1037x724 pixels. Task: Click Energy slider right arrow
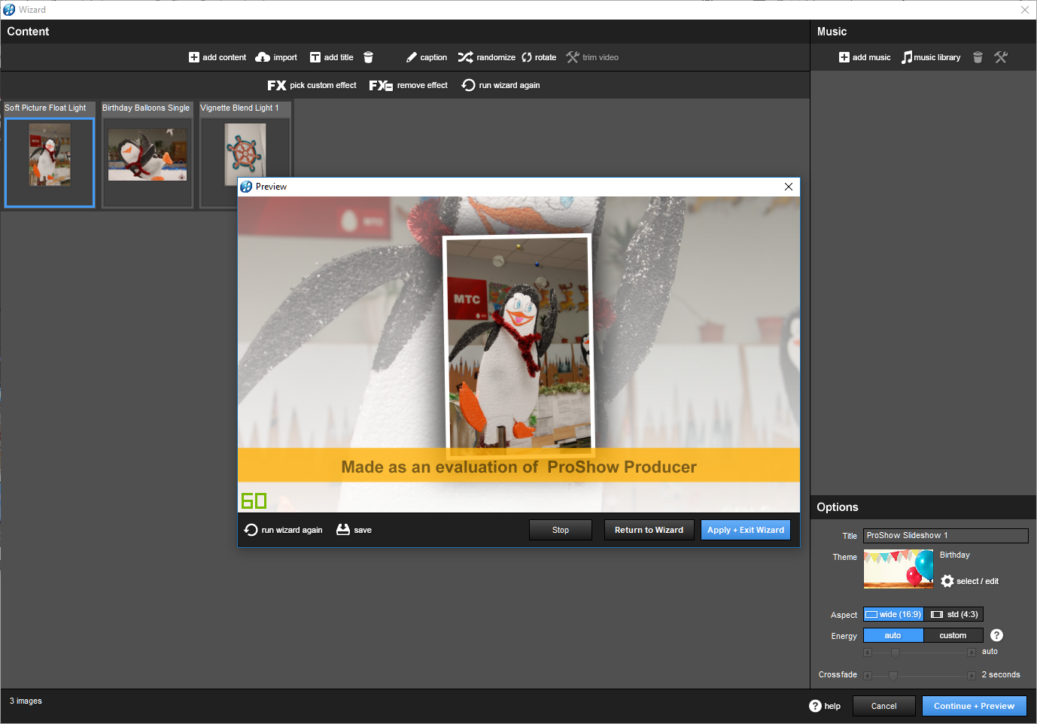[x=972, y=653]
